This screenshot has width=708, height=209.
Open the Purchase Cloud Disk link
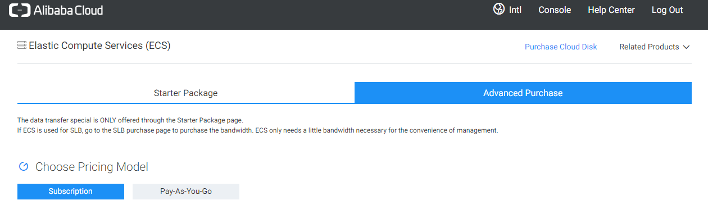pyautogui.click(x=561, y=47)
